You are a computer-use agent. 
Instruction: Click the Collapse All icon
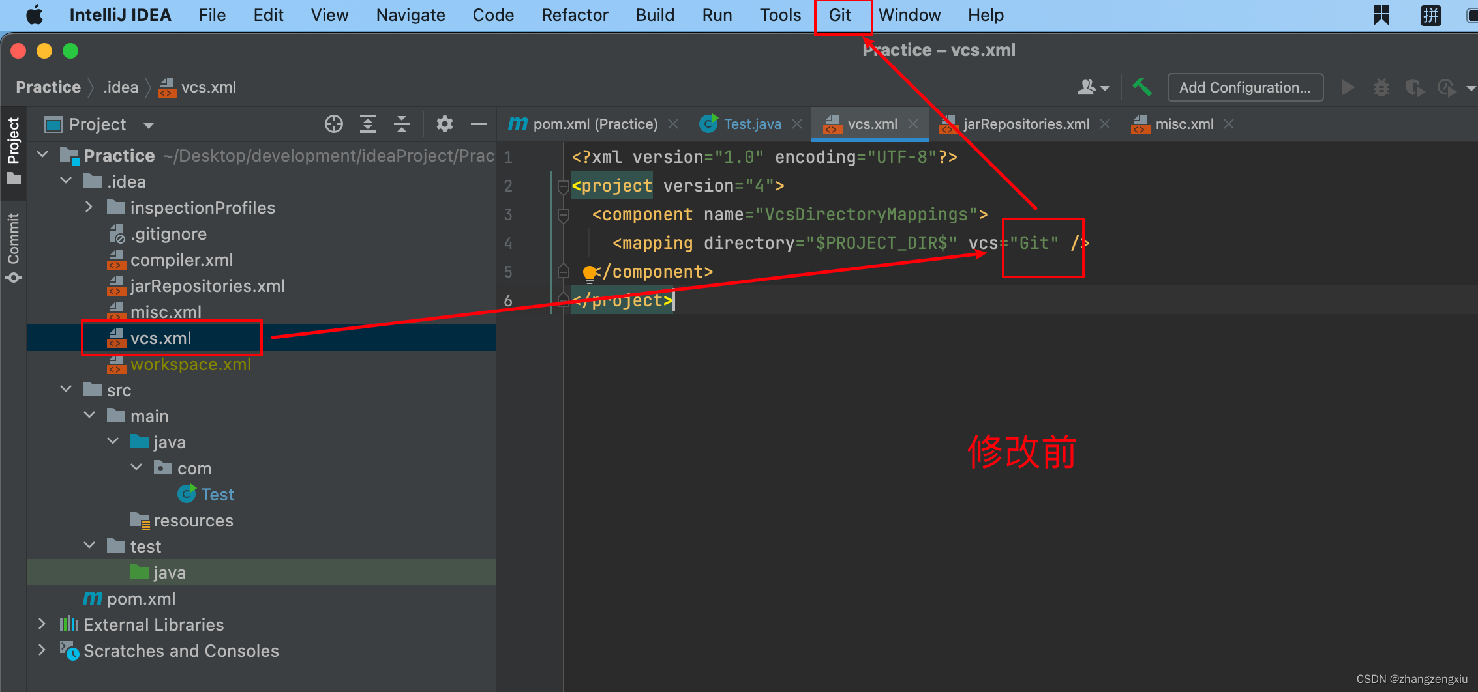[x=402, y=124]
